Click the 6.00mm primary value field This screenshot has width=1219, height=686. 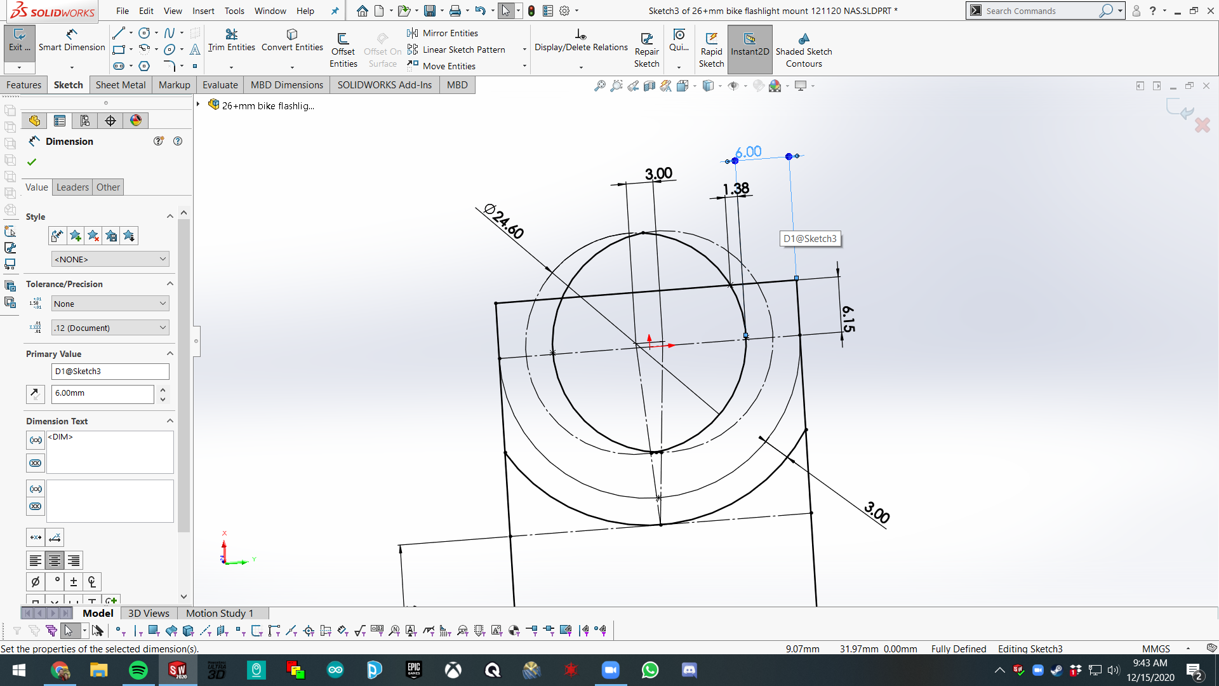click(x=103, y=394)
